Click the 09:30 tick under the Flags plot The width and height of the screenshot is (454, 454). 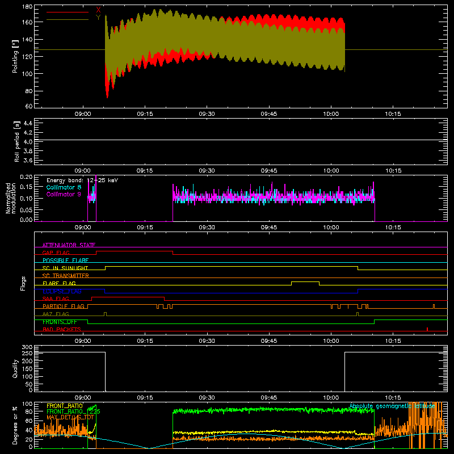click(x=207, y=341)
